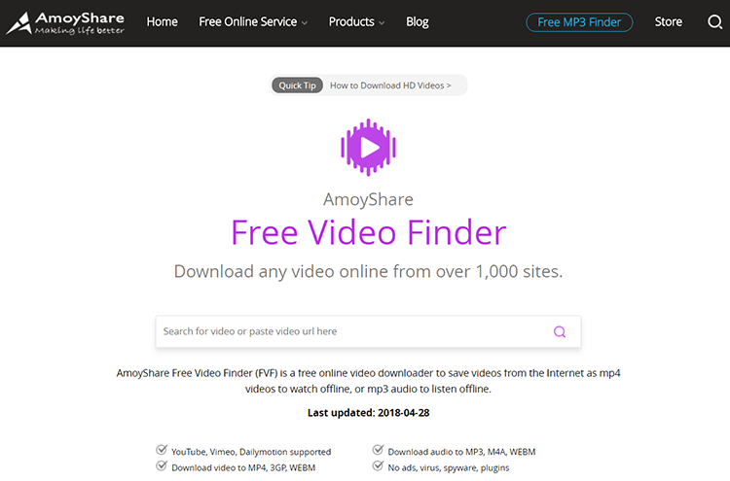Click checkmark icon beside No ads, virus, spyware

point(378,465)
